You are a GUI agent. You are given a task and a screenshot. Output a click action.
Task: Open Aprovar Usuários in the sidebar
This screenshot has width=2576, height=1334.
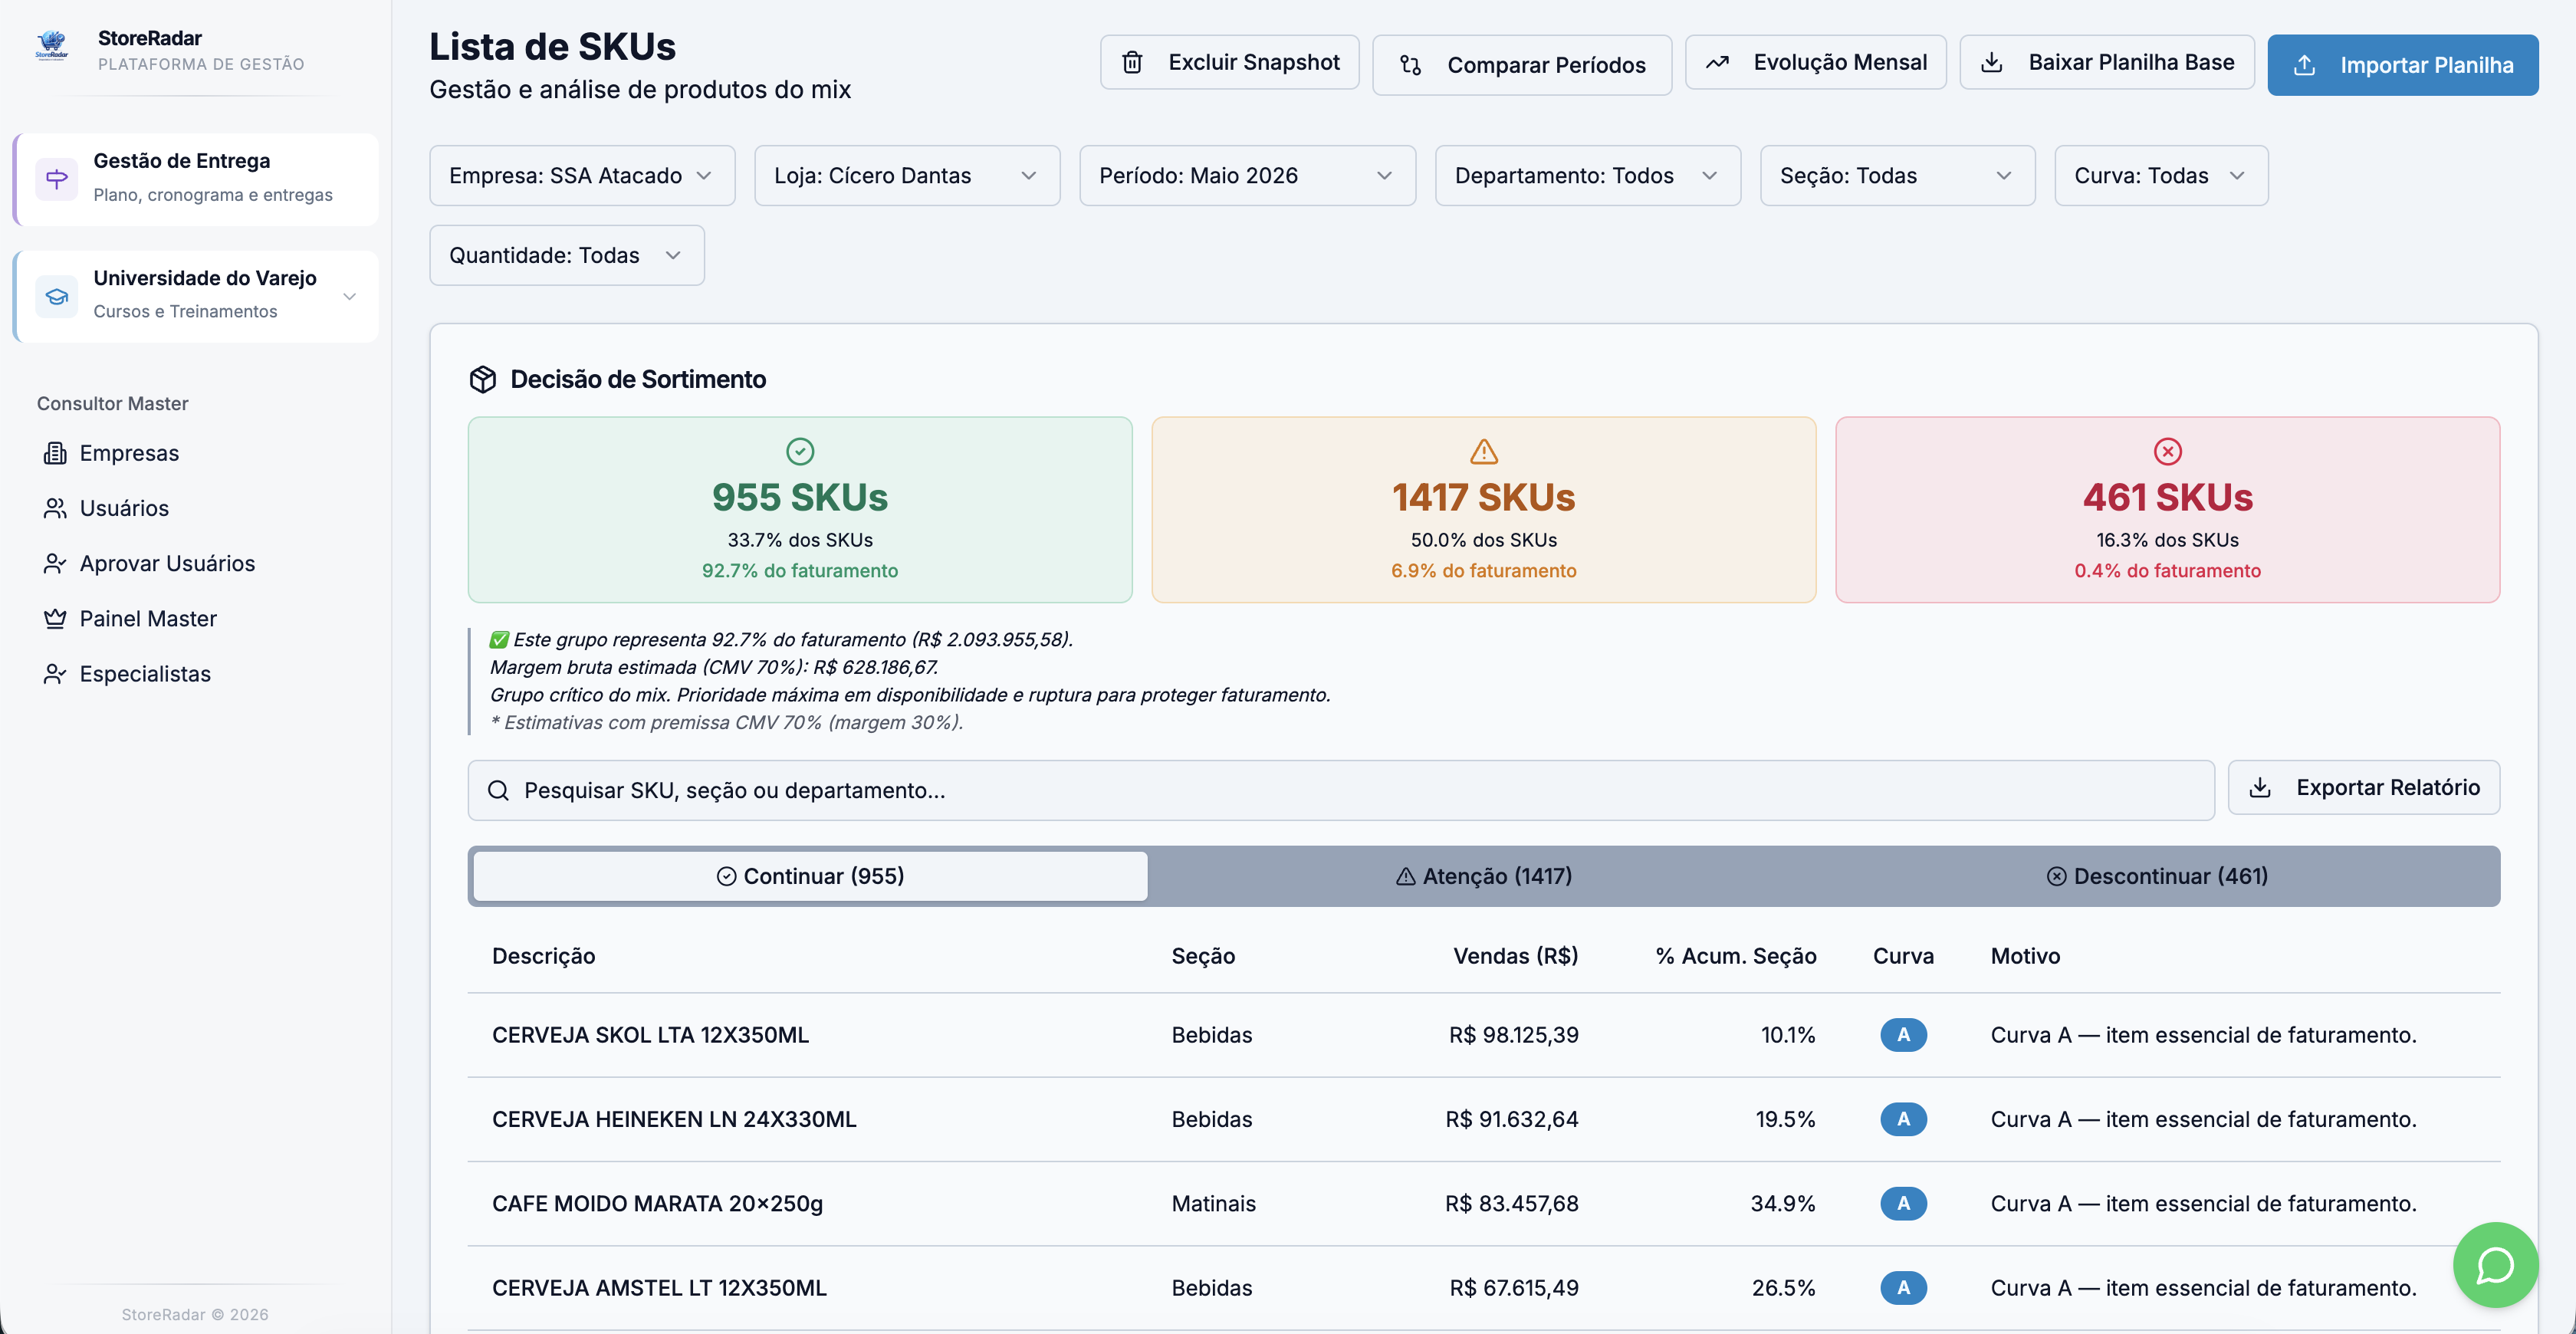click(x=167, y=563)
